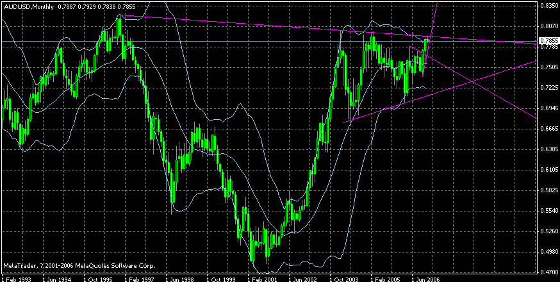
Task: Click the 1 Feb 1993 date label
Action: [x=16, y=278]
